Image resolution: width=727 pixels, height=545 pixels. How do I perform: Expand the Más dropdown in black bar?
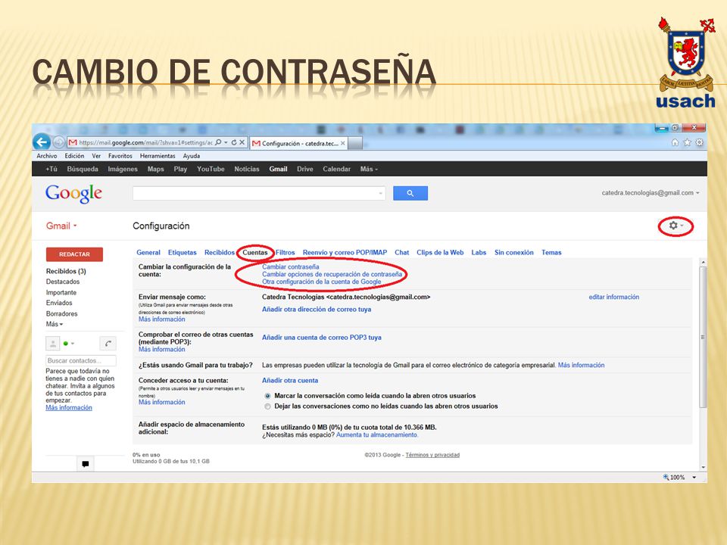tap(369, 169)
